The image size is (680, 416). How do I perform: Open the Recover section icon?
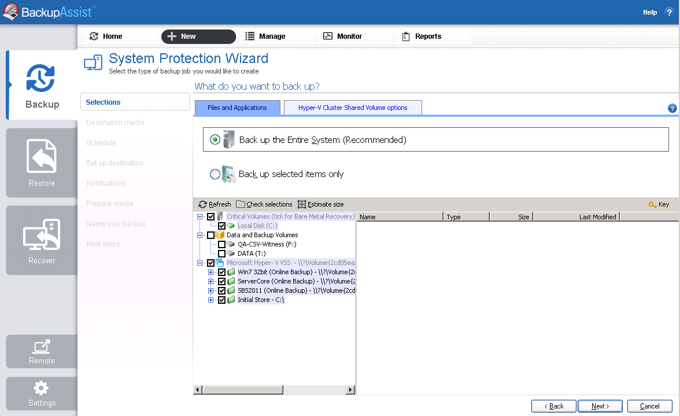42,234
